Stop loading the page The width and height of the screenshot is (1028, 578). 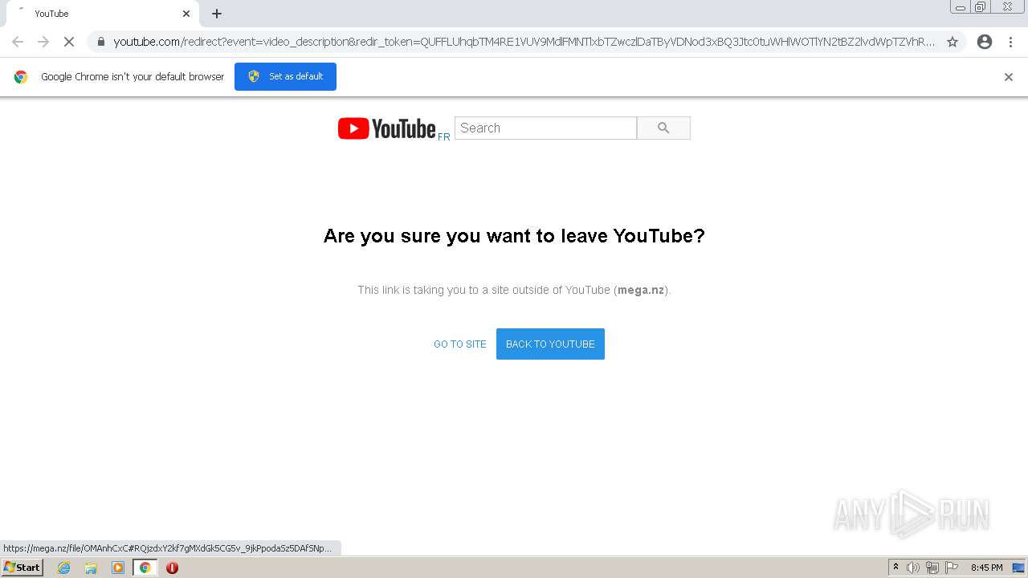(x=69, y=42)
